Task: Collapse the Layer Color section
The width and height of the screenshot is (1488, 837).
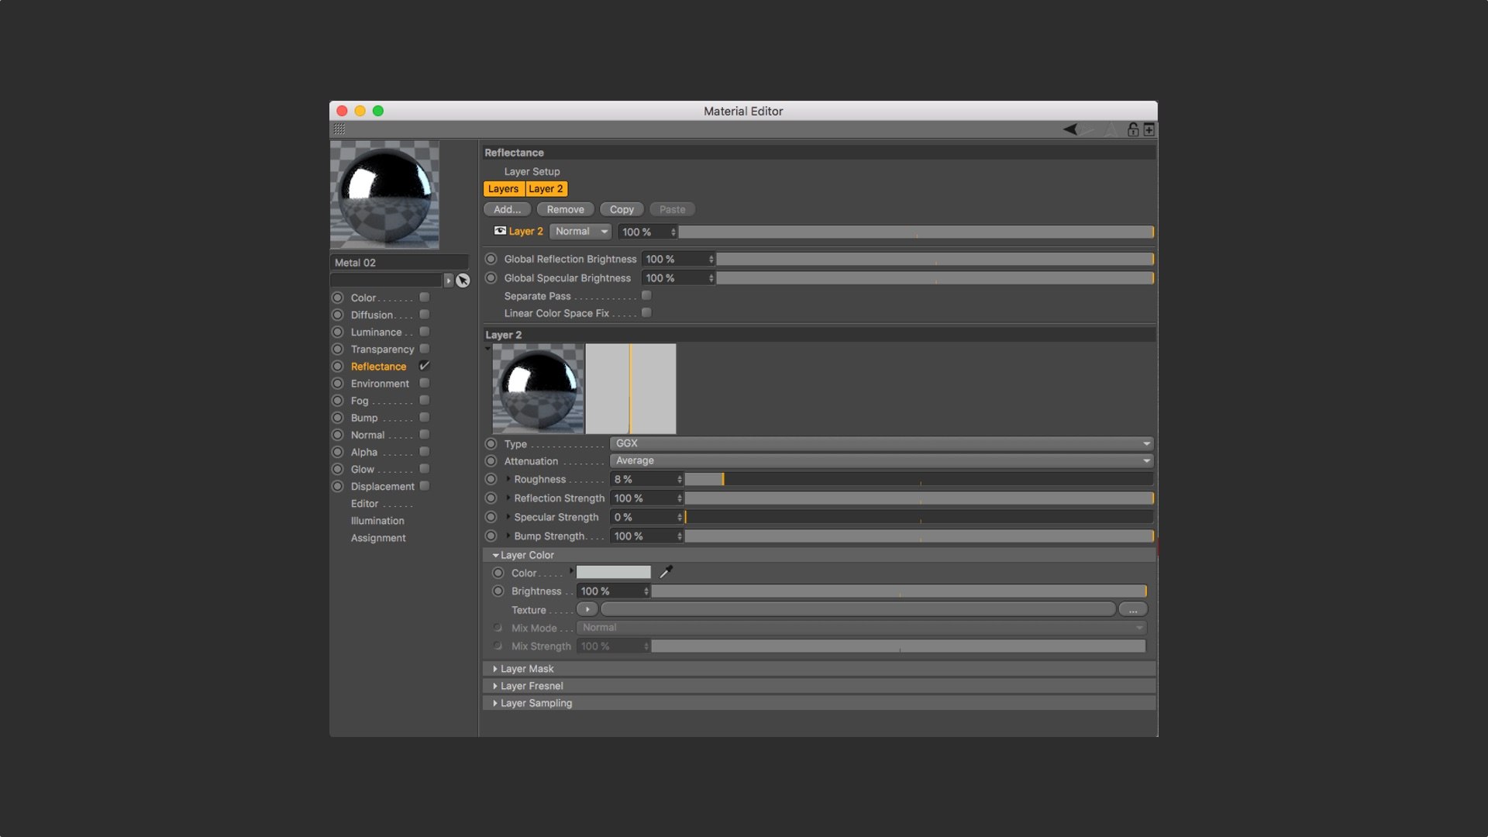Action: [x=819, y=555]
